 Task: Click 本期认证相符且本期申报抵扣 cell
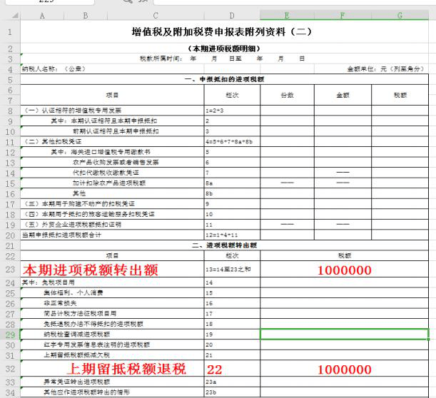click(x=112, y=121)
